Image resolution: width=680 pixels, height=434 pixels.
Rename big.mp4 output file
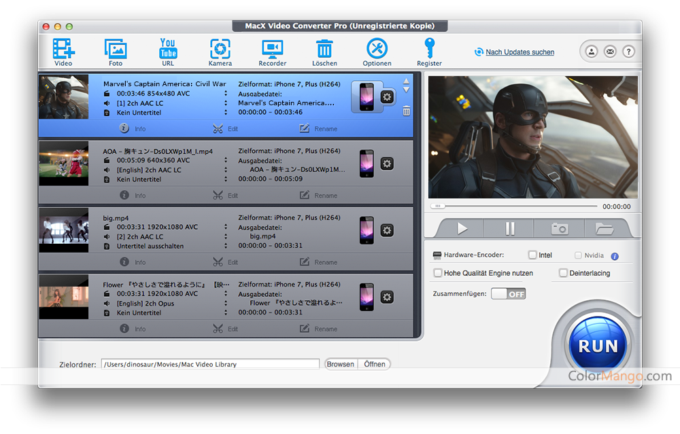pyautogui.click(x=318, y=262)
